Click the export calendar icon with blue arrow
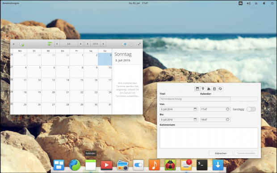Viewport: 277px width, 173px height. (124, 44)
